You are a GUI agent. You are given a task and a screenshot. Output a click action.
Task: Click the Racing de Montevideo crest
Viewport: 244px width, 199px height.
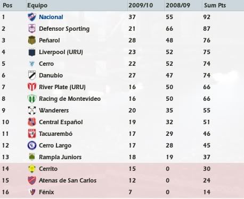coord(32,99)
